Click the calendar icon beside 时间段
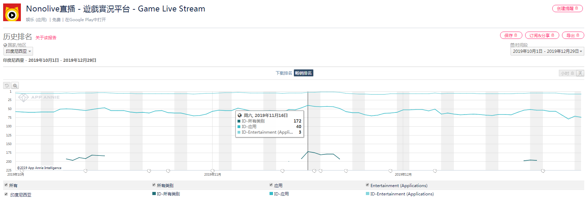 point(512,45)
